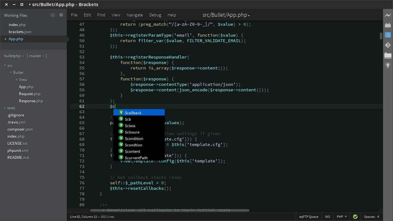Click V icon next to $callback hint
Image resolution: width=393 pixels, height=221 pixels.
[121, 112]
